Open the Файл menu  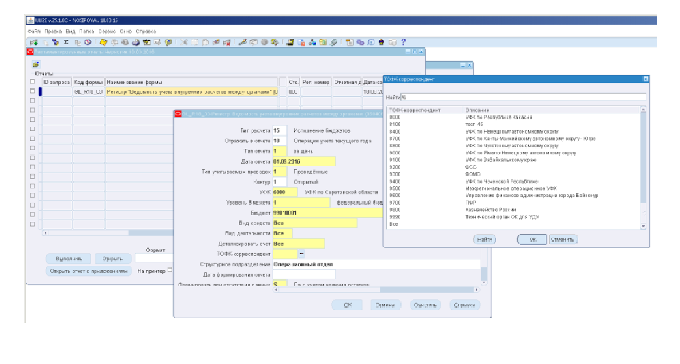pyautogui.click(x=34, y=31)
